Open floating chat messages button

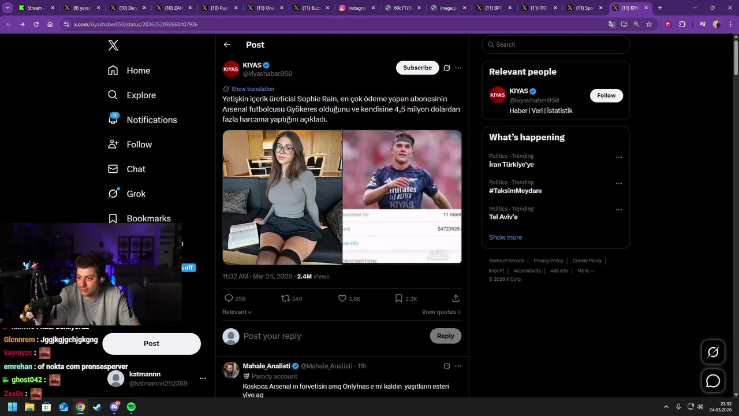point(713,381)
